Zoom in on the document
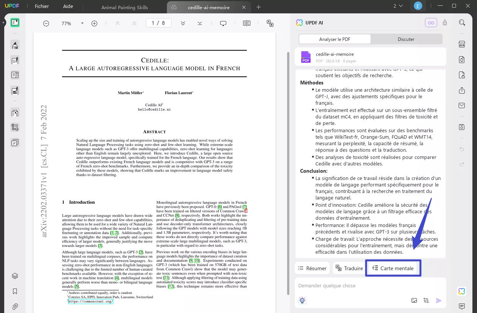Viewport: 477px width, 313px height. coord(94,23)
